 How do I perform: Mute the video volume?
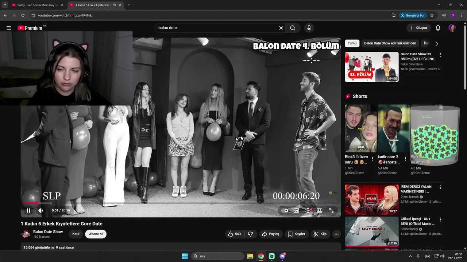click(40, 210)
